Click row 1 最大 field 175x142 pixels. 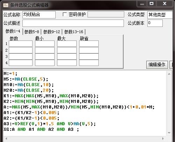[x=67, y=44]
